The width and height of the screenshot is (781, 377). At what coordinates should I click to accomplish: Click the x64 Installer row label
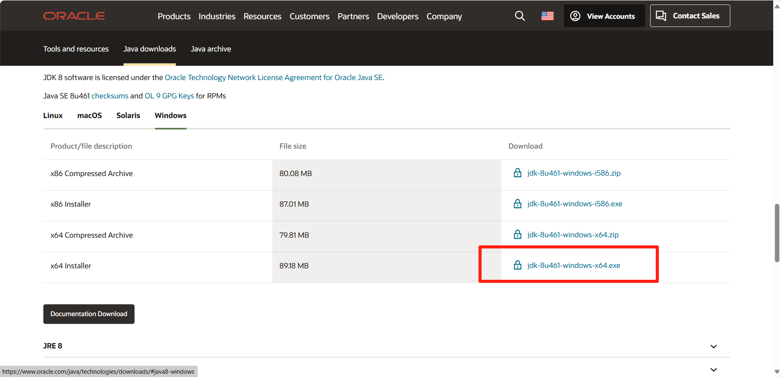(x=71, y=266)
